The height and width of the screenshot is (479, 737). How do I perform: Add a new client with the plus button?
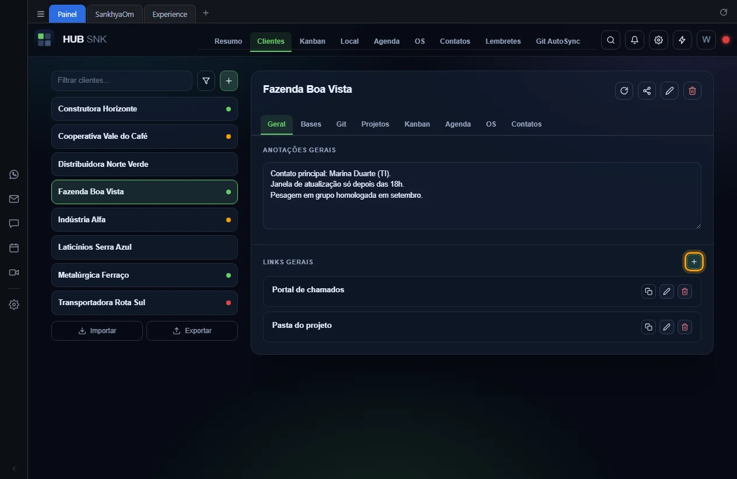[x=229, y=81]
